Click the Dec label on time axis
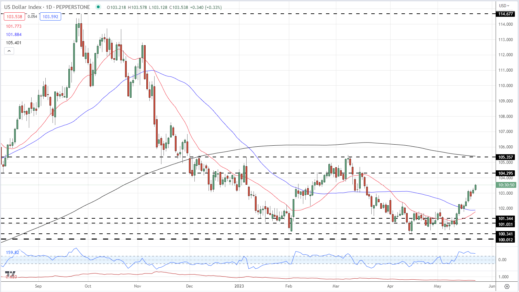Image resolution: width=519 pixels, height=292 pixels. (189, 286)
